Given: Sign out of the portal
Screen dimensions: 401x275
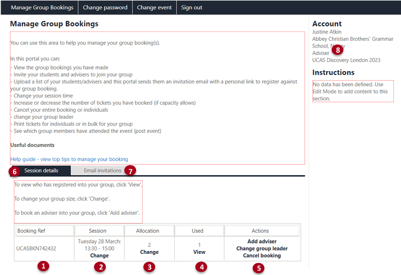Looking at the screenshot, I should pyautogui.click(x=192, y=8).
